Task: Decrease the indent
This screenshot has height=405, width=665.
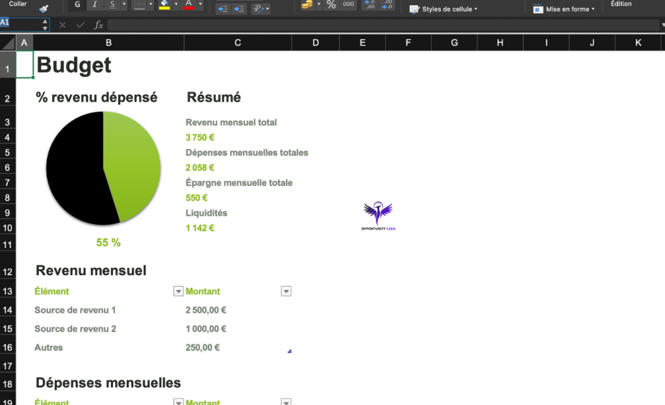Action: 223,9
